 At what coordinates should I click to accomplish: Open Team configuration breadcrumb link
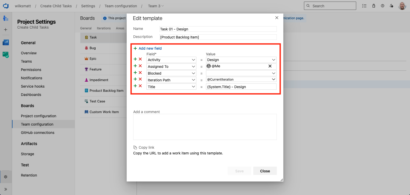(121, 6)
